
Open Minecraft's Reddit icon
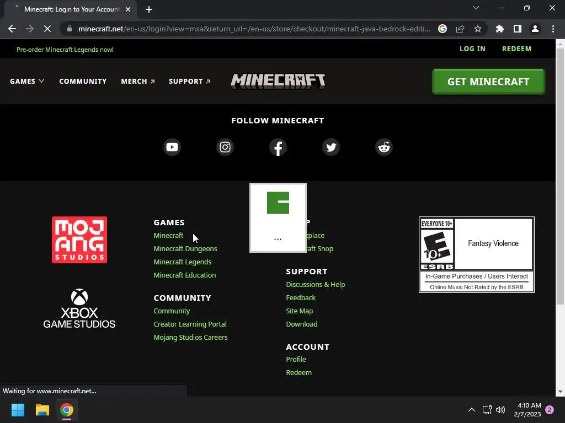coord(384,147)
